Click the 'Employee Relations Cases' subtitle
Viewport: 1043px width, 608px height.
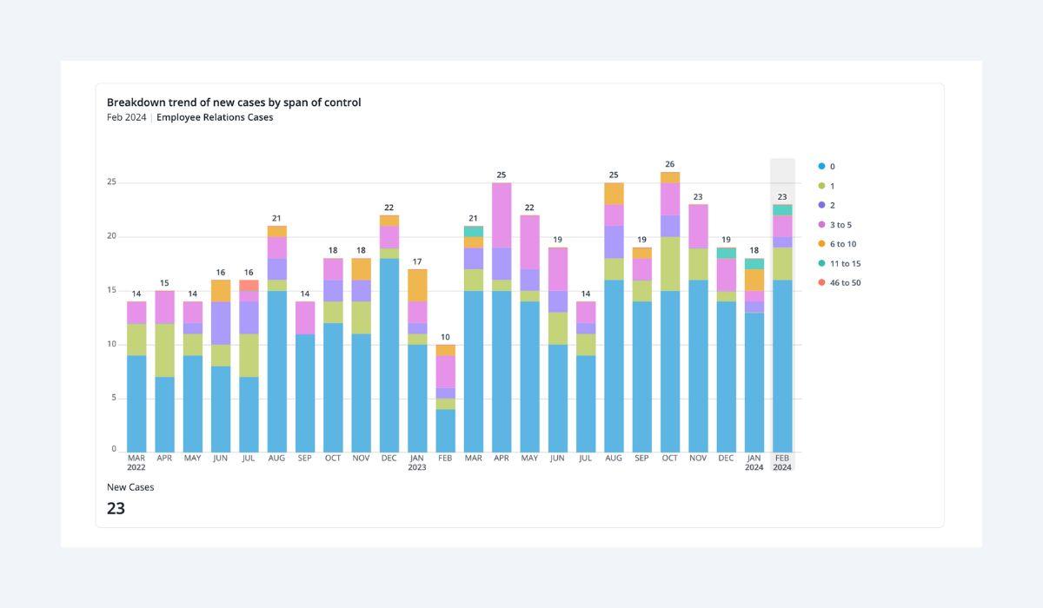[x=215, y=117]
